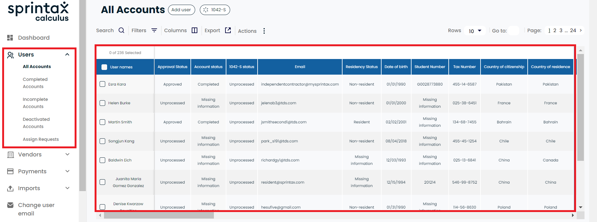Check the Denise Kwarzow row checkbox
Viewport: 597px width, 222px height.
tap(102, 207)
